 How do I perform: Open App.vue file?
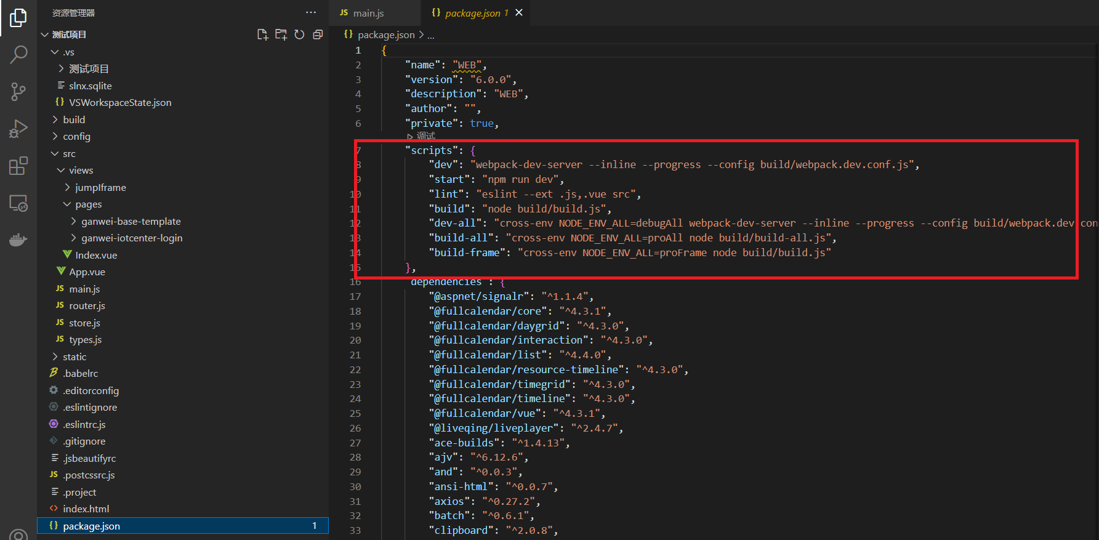(183, 272)
